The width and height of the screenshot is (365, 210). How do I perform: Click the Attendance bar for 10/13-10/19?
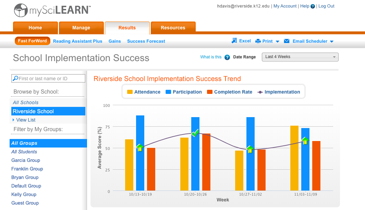click(x=129, y=165)
